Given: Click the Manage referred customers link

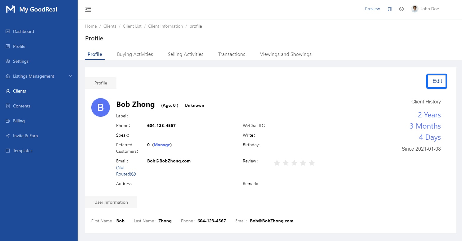Looking at the screenshot, I should click(162, 145).
